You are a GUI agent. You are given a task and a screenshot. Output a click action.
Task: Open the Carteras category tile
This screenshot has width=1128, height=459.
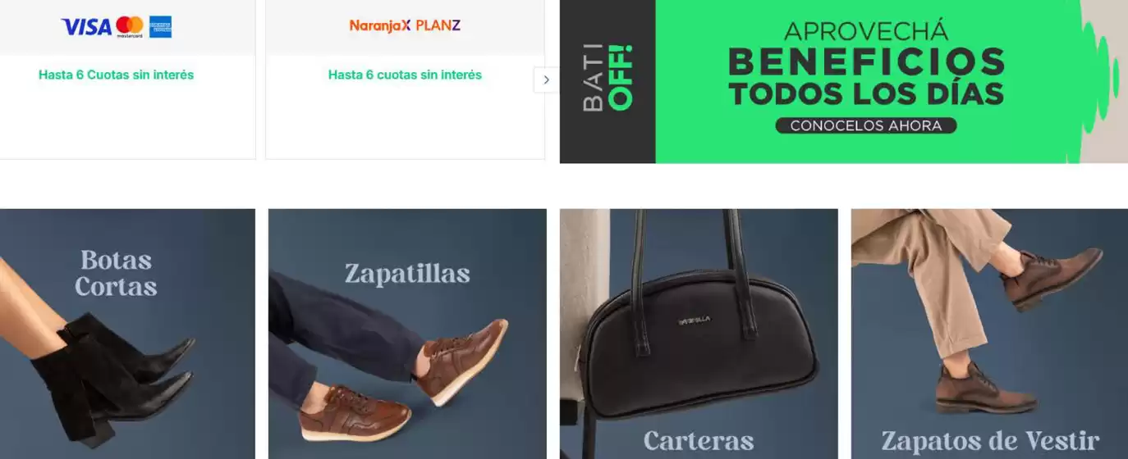[x=699, y=334]
